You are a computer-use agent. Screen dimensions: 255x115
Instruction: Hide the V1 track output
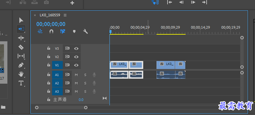click(76, 65)
